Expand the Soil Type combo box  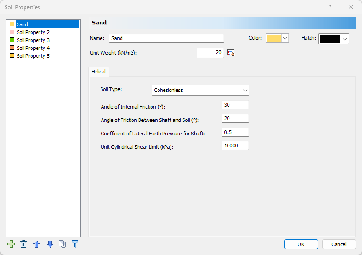(201, 90)
